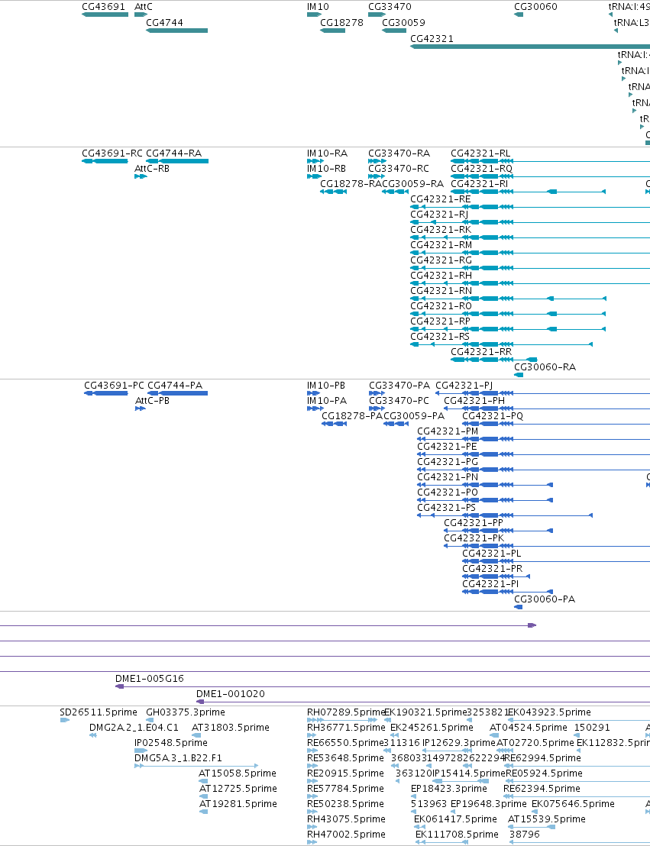Select the CG42321-RJ transcript
The height and width of the screenshot is (846, 650).
pos(439,215)
